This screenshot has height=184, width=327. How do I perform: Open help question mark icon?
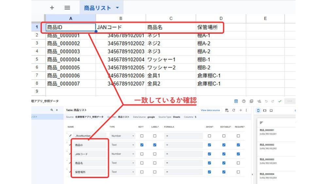pos(244,101)
